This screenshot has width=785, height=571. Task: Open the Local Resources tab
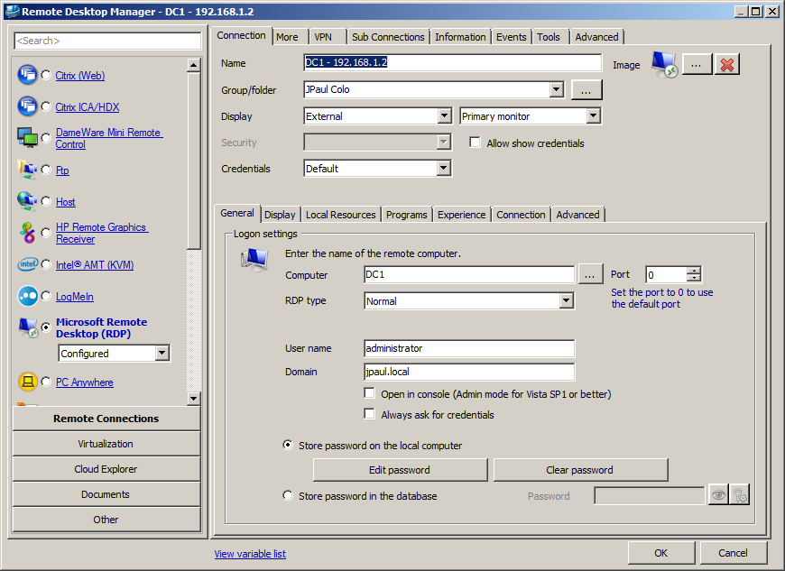coord(341,215)
